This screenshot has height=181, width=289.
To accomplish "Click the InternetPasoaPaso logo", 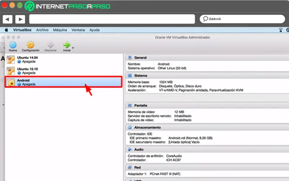I will point(68,6).
